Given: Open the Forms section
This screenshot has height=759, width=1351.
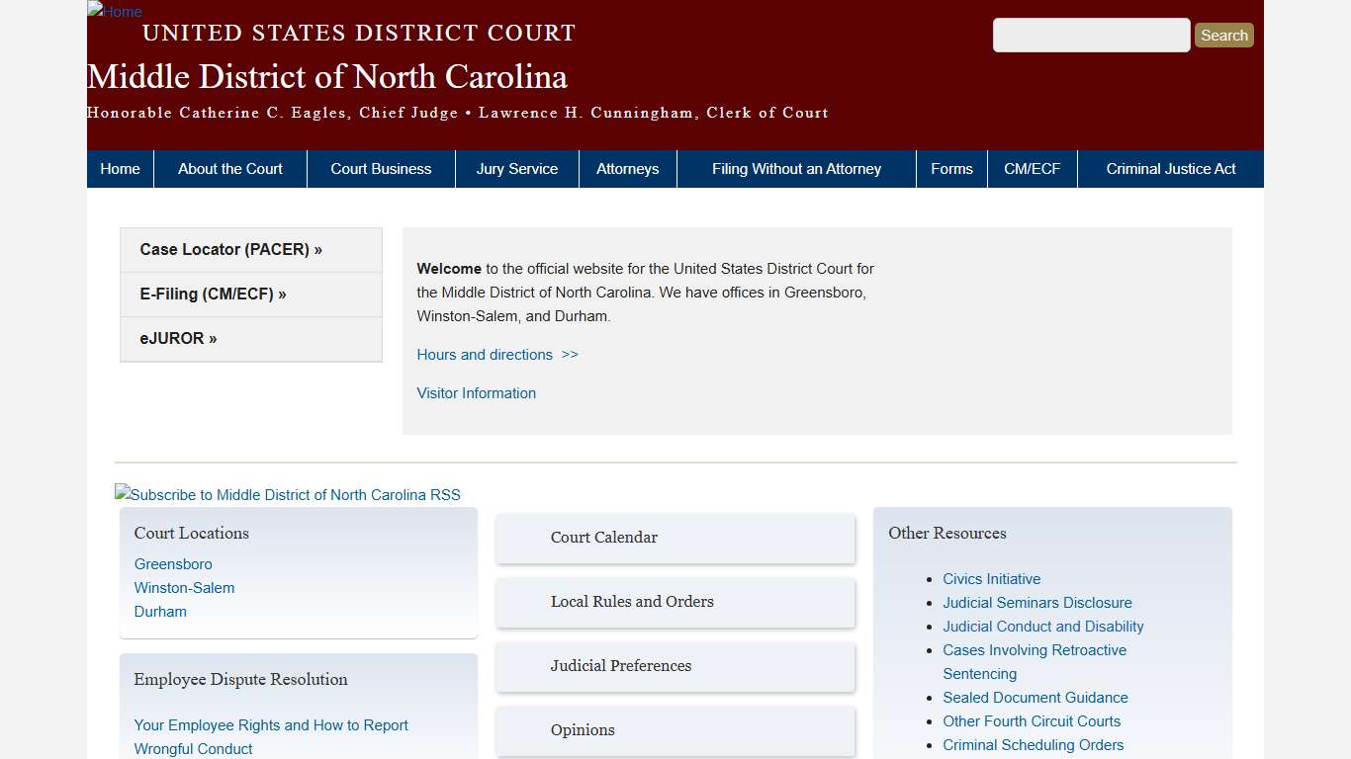Looking at the screenshot, I should click(x=951, y=168).
